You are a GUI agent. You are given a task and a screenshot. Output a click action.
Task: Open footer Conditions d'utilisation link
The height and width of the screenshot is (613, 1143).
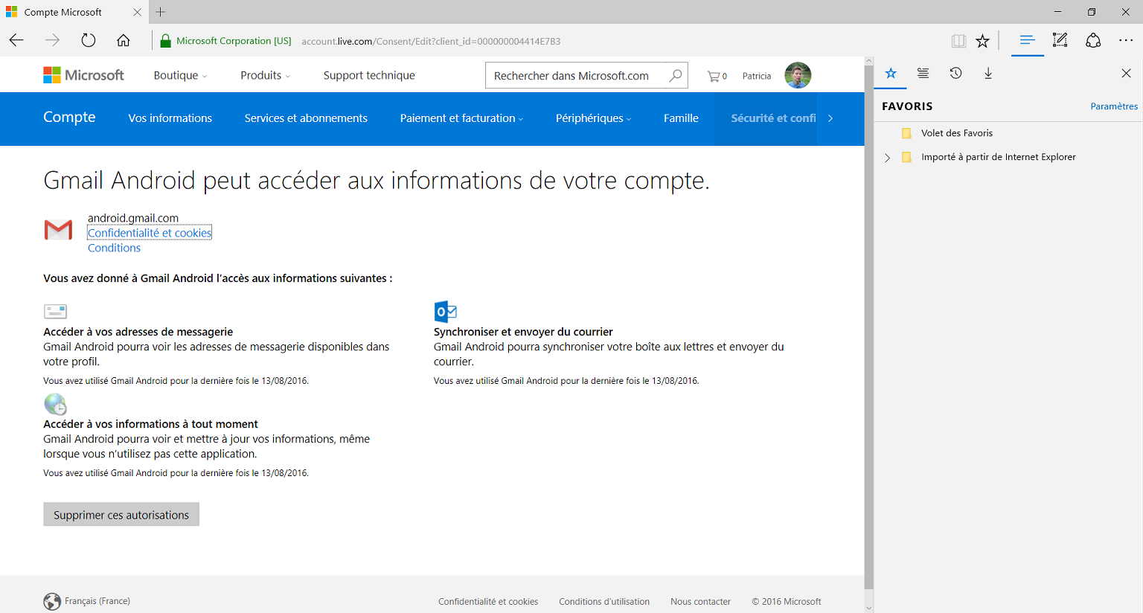click(x=604, y=602)
